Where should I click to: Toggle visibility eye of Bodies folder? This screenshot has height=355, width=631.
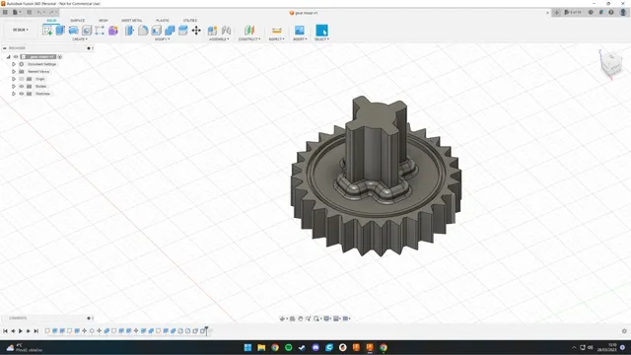click(22, 86)
